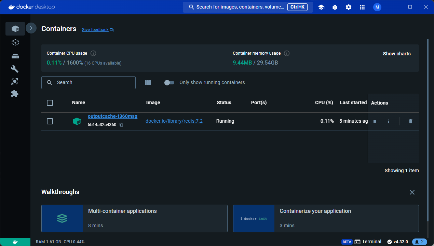The width and height of the screenshot is (434, 246).
Task: Open the Terminal from status bar
Action: click(368, 242)
